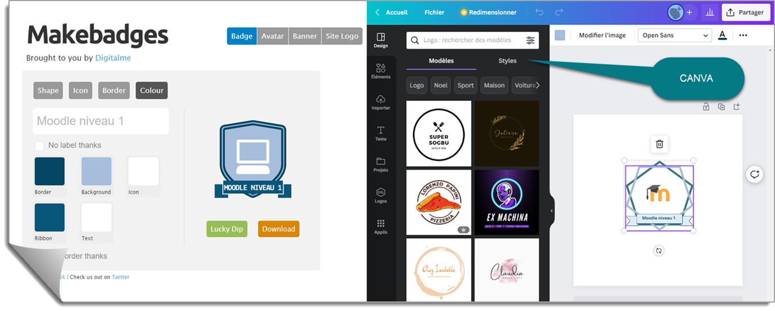This screenshot has width=775, height=311.
Task: Duplicate the page icon above canvas
Action: (x=721, y=106)
